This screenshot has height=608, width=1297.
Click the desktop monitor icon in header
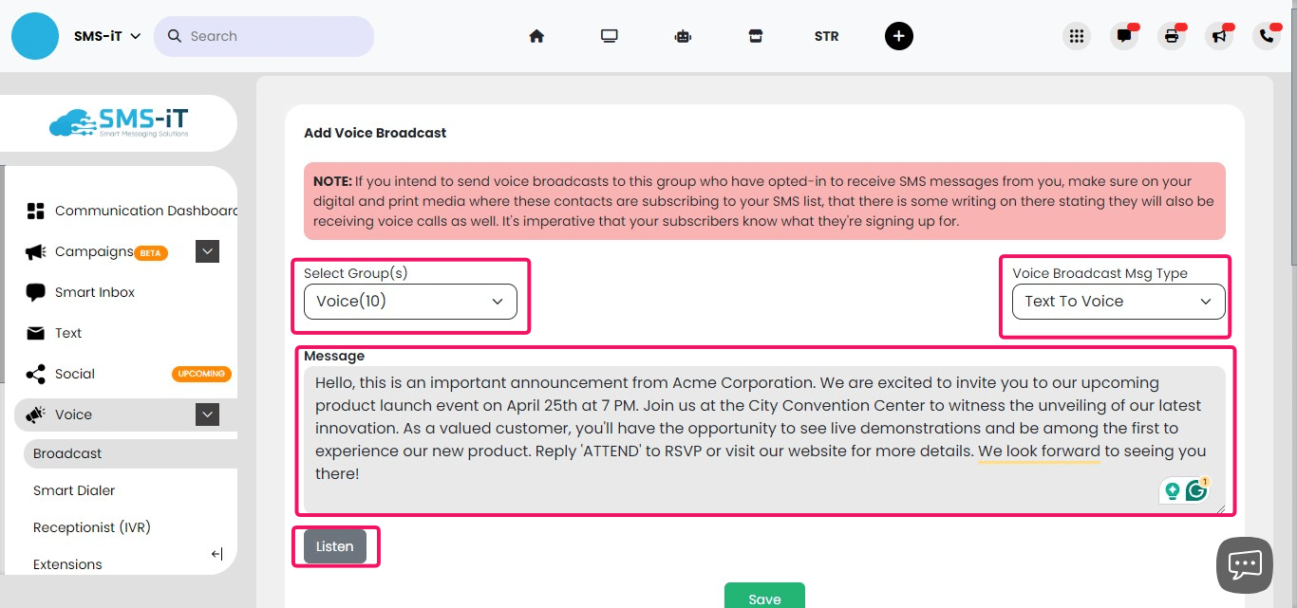pyautogui.click(x=609, y=35)
